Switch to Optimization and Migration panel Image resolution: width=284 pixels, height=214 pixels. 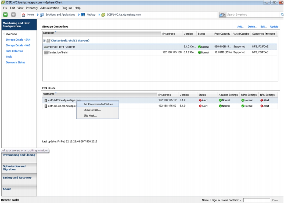pos(19,168)
